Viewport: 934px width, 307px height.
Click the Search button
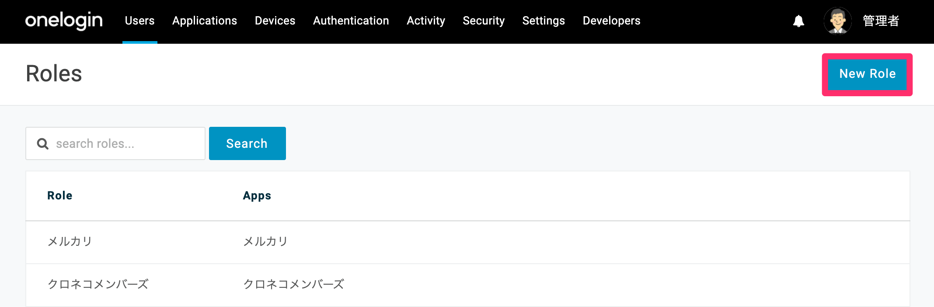[x=247, y=143]
